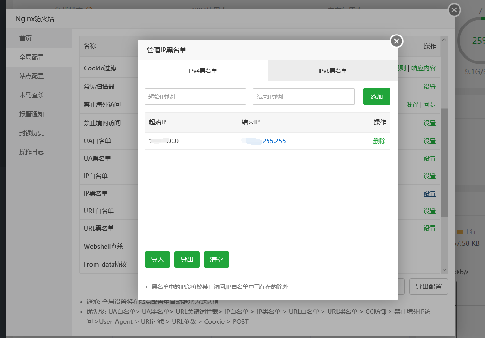This screenshot has width=485, height=338.
Task: Click 设置 for the IP黑名单 row
Action: [x=429, y=194]
